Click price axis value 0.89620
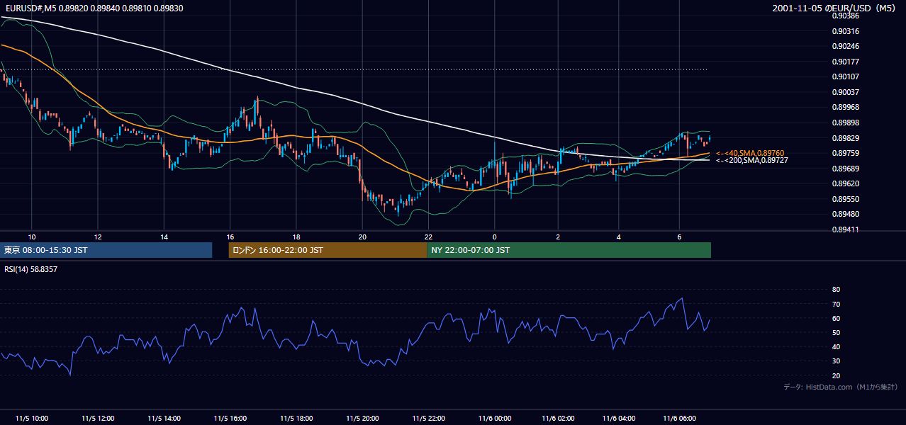906x425 pixels. tap(845, 183)
